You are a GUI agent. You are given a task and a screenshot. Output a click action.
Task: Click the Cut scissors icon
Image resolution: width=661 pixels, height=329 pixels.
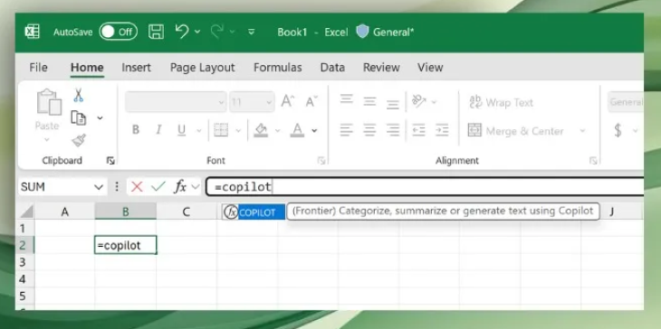79,95
